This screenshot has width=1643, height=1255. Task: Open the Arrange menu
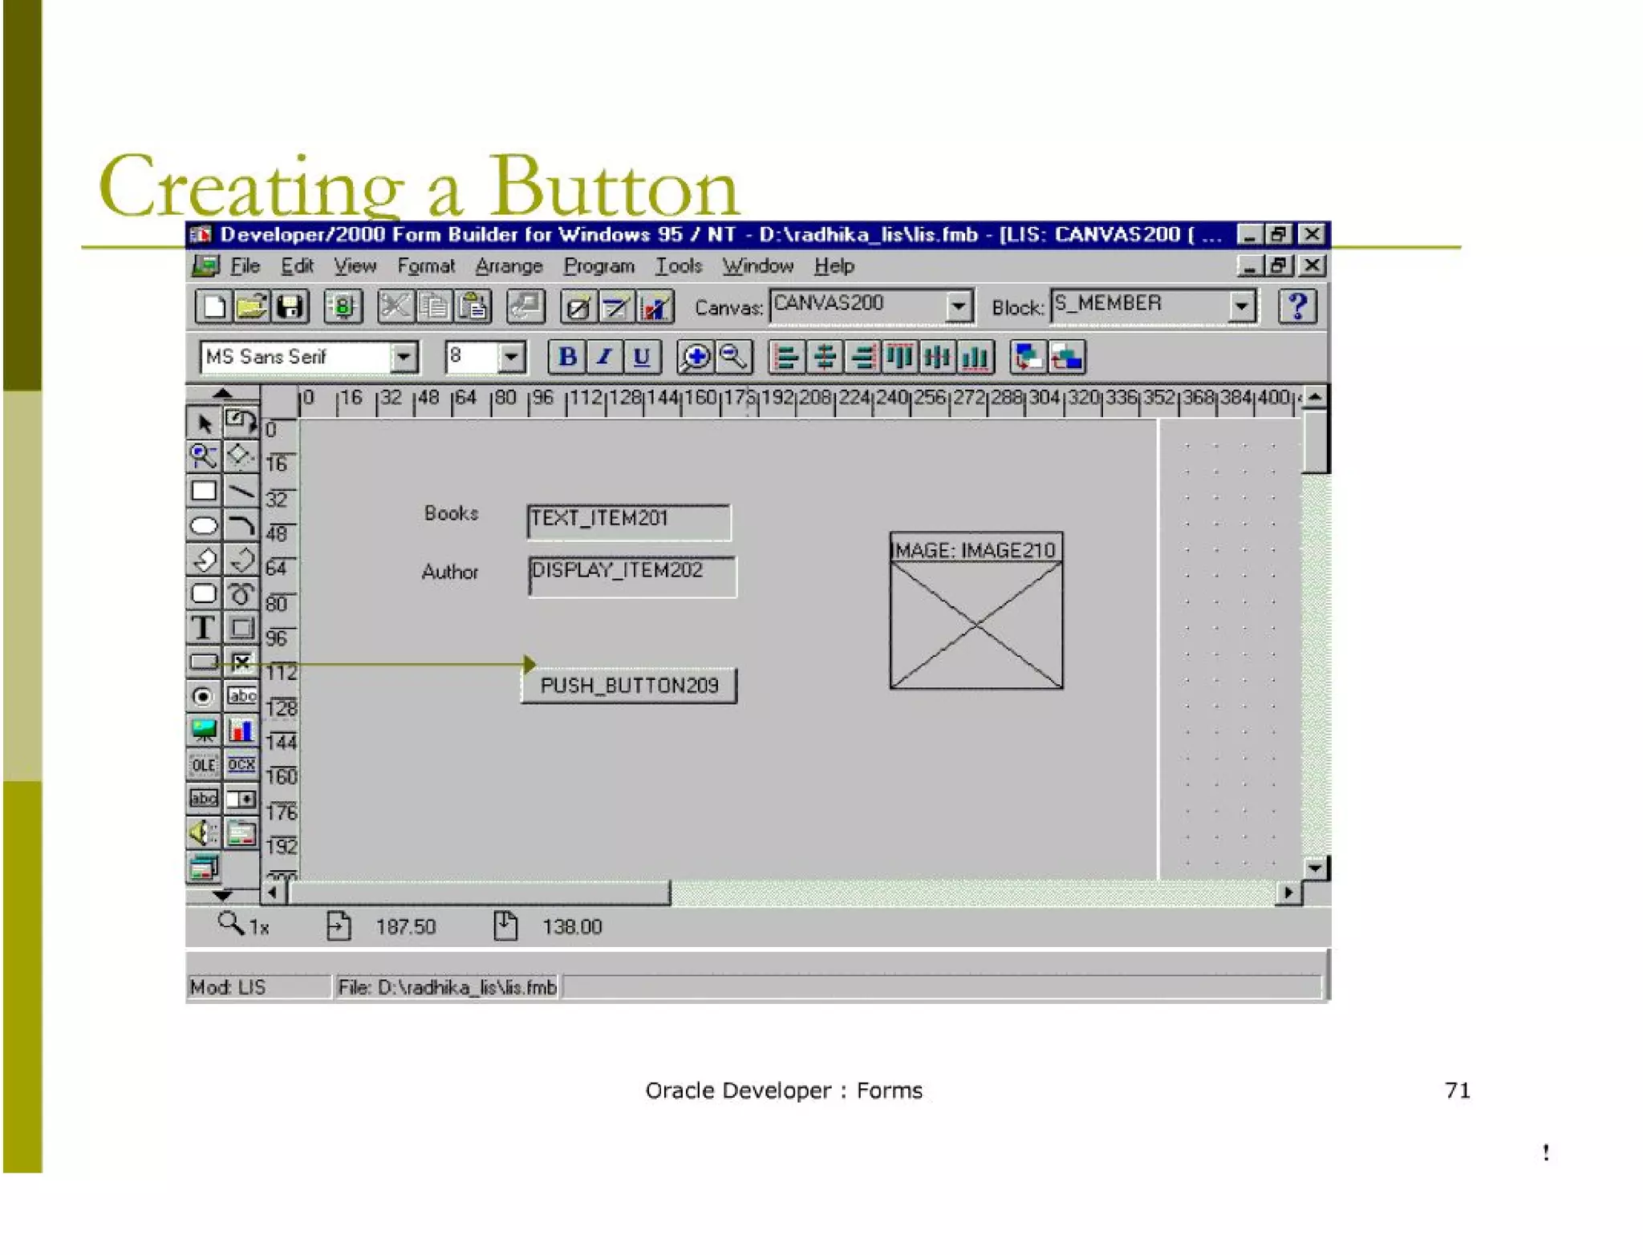tap(509, 266)
